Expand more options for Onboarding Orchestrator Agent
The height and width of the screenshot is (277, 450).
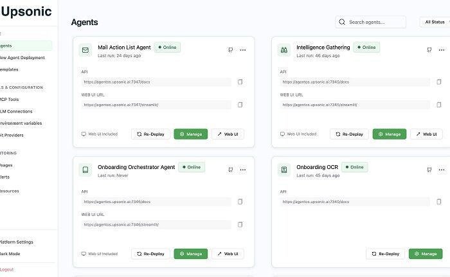pyautogui.click(x=243, y=170)
